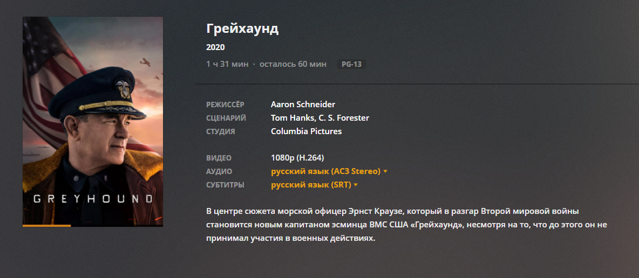Image resolution: width=639 pixels, height=278 pixels.
Task: Click the Грейхаунд movie title
Action: click(x=242, y=29)
